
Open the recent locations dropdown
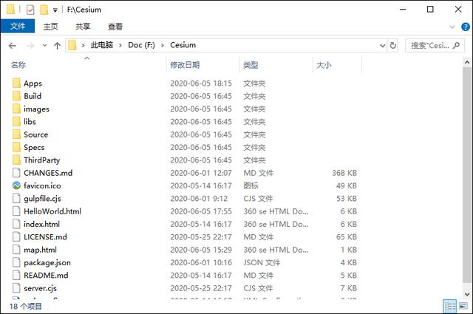click(44, 46)
